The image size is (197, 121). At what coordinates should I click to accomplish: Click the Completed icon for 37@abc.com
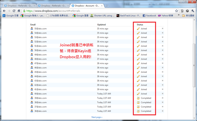pyautogui.click(x=138, y=107)
